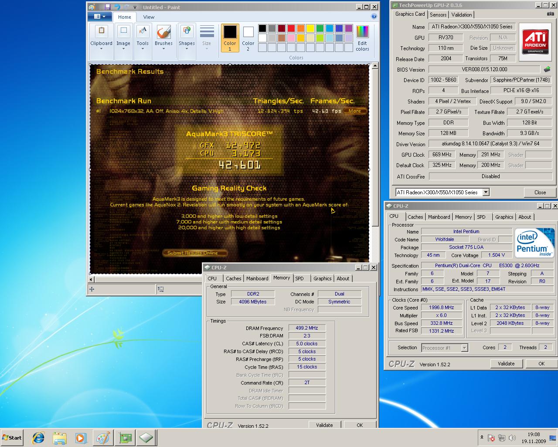The width and height of the screenshot is (558, 447).
Task: Save the Paint document via quick-access floppy icon
Action: pos(107,7)
